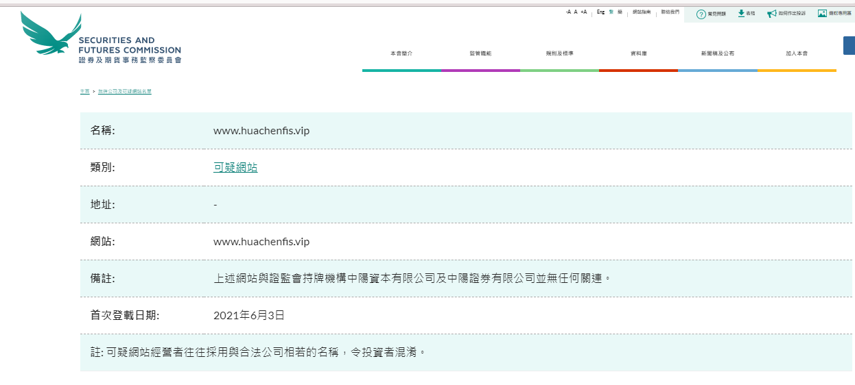Increase font size with +A
Image resolution: width=855 pixels, height=385 pixels.
point(583,12)
